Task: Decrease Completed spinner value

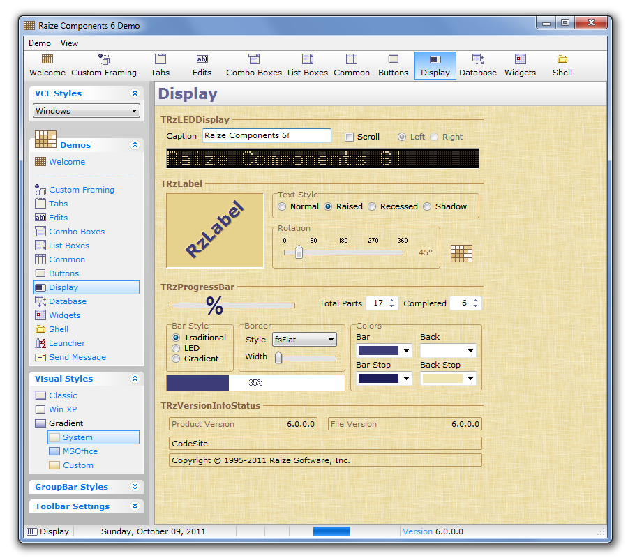Action: [x=475, y=306]
